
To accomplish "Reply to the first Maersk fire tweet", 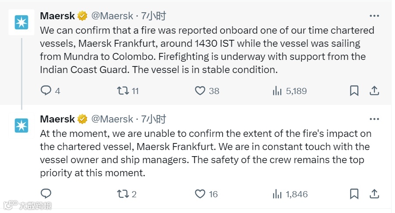I will pos(46,91).
